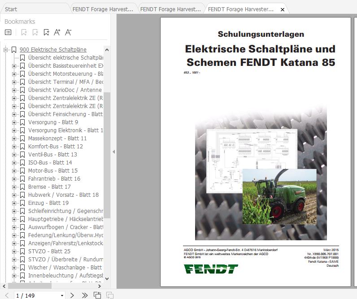Click the expand current bookmark icon
Viewport: 357px width, 299px height.
(24, 32)
